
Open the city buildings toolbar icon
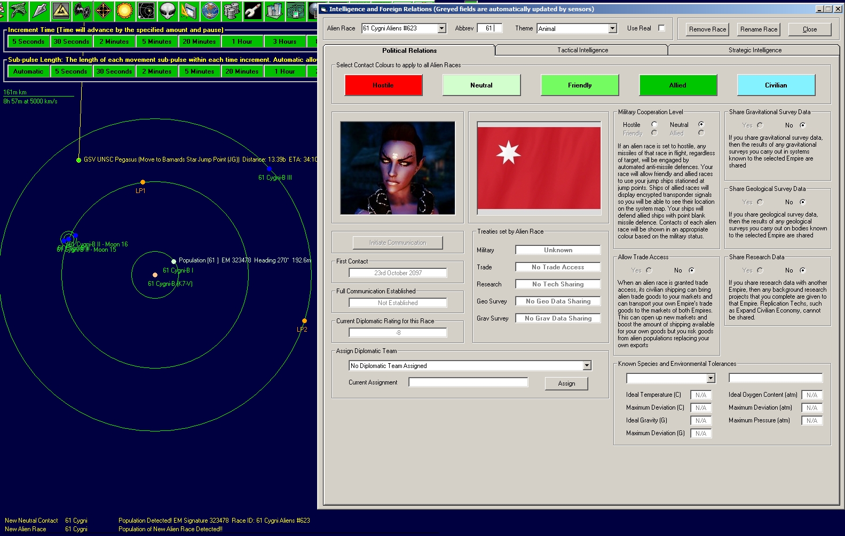[274, 10]
